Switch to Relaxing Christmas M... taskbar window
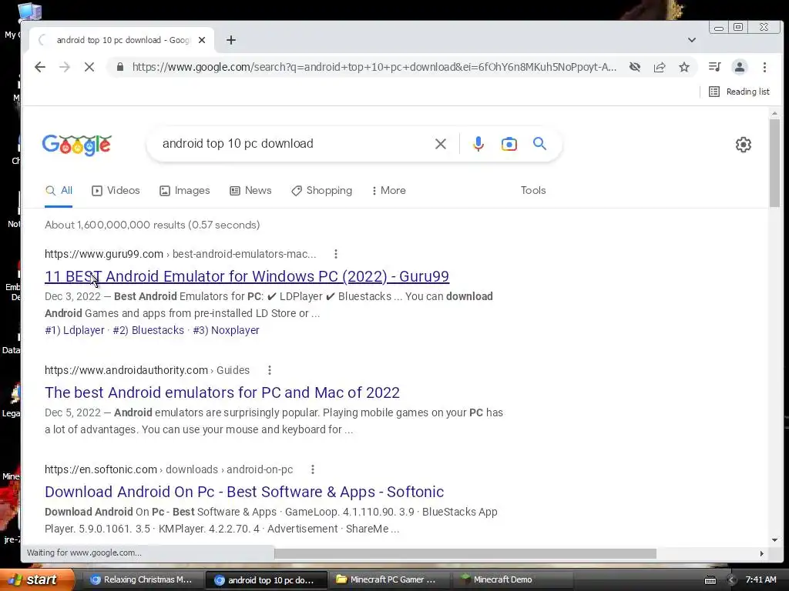789x591 pixels. 142,580
